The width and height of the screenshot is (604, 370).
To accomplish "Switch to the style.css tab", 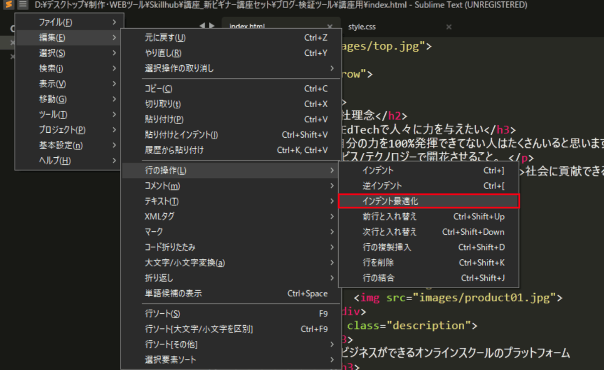I will 362,27.
